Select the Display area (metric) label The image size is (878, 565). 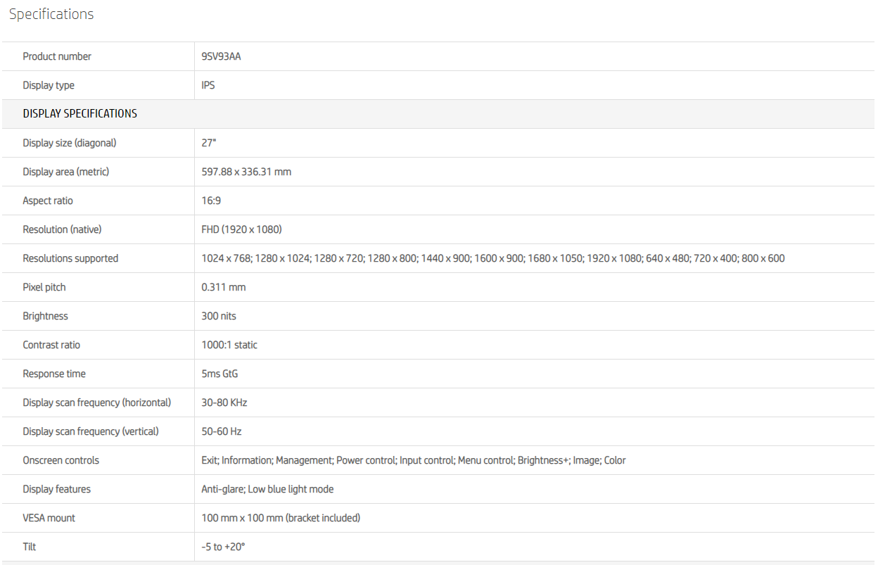click(66, 172)
